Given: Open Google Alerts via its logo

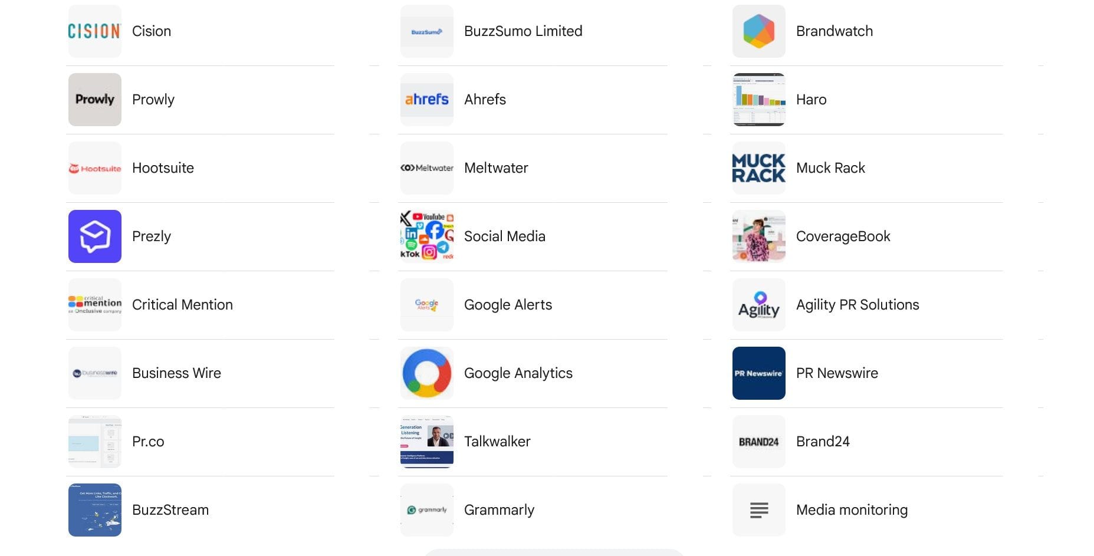Looking at the screenshot, I should pyautogui.click(x=426, y=305).
